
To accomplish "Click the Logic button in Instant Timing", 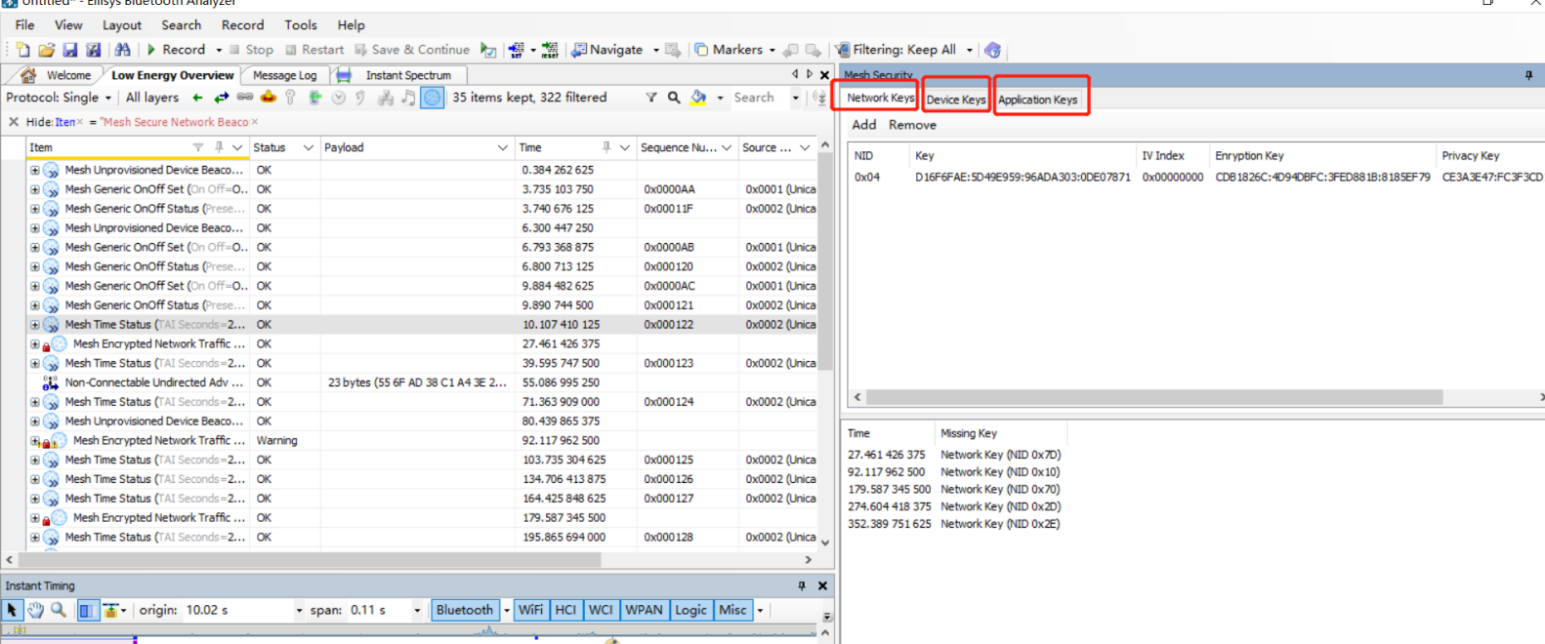I will point(690,610).
